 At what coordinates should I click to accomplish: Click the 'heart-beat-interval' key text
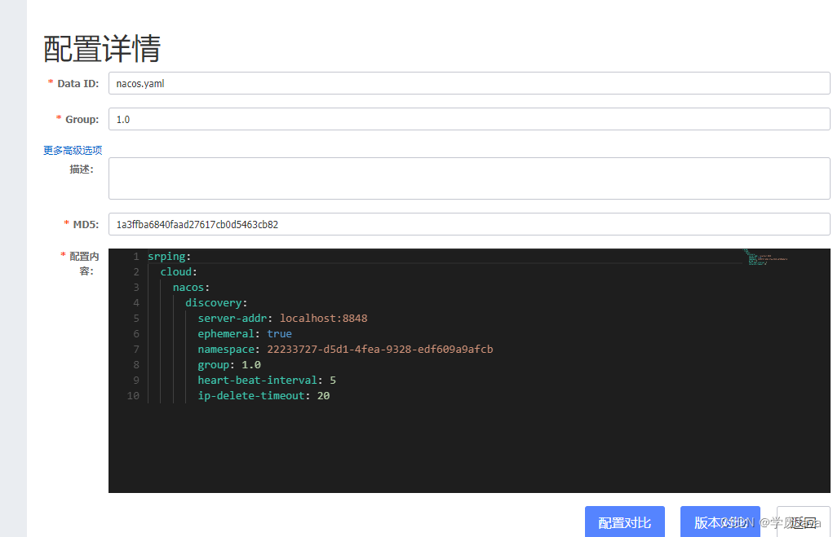click(x=257, y=380)
